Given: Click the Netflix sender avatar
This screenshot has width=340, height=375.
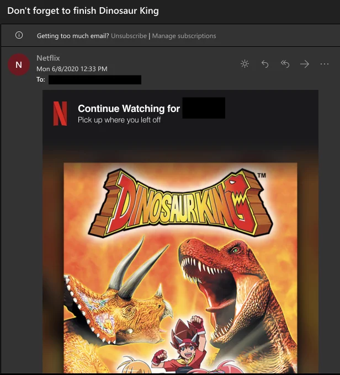Looking at the screenshot, I should 19,65.
